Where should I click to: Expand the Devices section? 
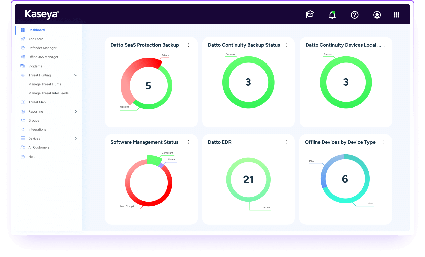76,138
